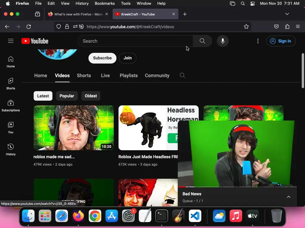The height and width of the screenshot is (228, 305).
Task: Open GarageBand from the Dock
Action: [178, 216]
